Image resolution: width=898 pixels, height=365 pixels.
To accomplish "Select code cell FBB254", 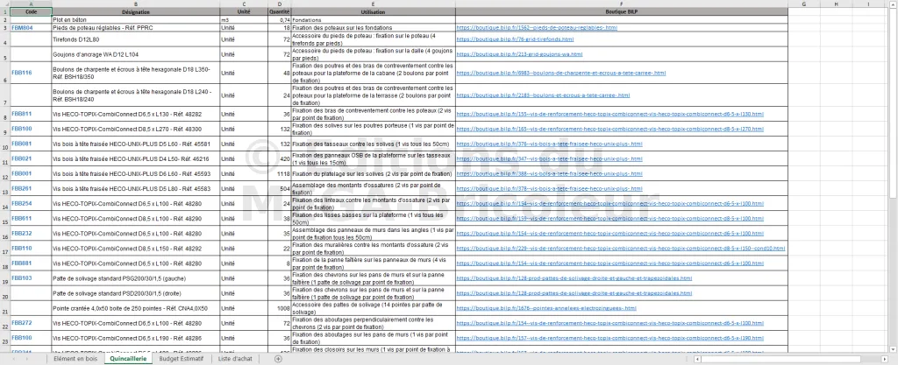I will point(31,203).
